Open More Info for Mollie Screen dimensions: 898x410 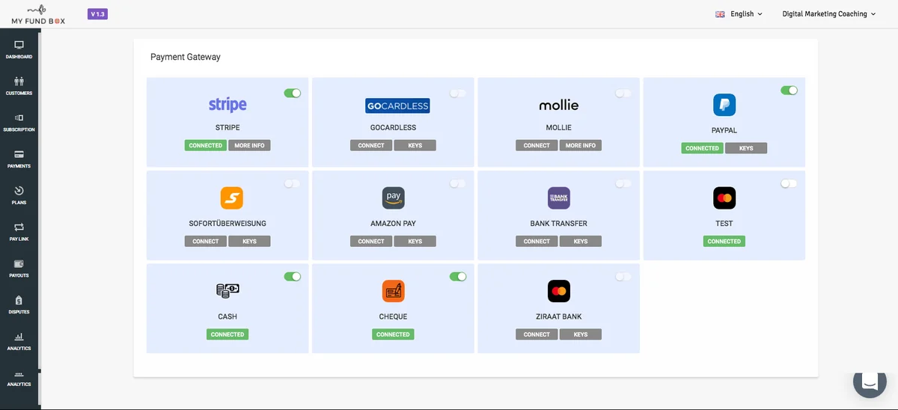(x=580, y=146)
